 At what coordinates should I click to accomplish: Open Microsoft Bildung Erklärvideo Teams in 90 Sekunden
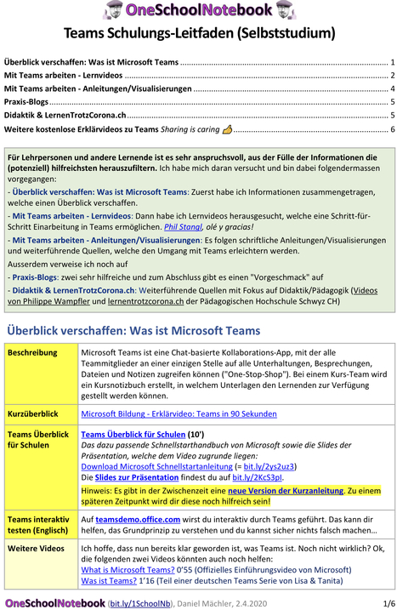[179, 414]
